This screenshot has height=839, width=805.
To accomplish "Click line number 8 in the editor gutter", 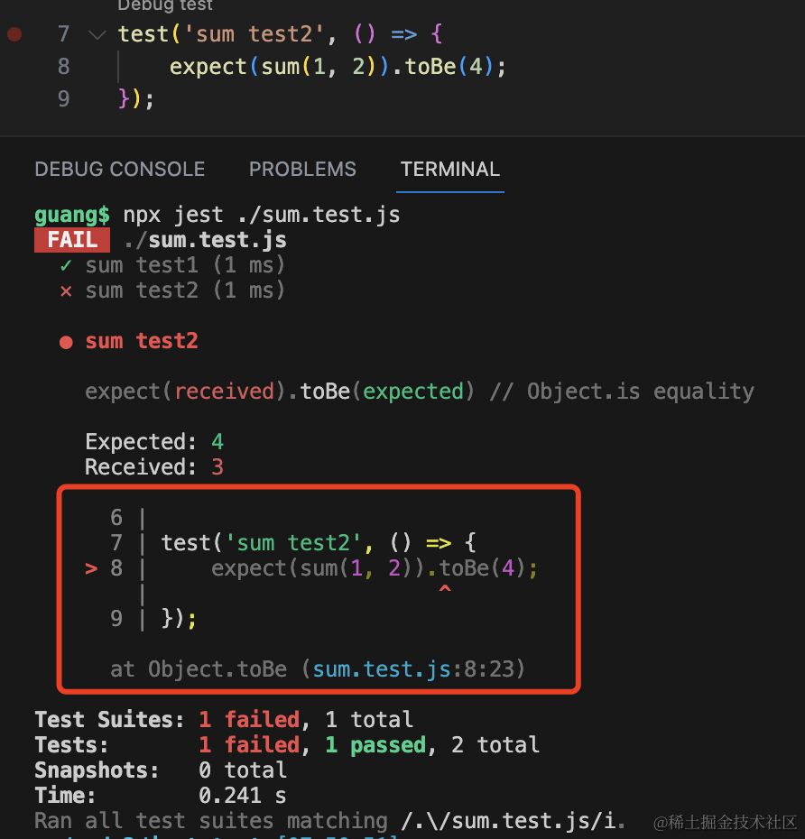I will (63, 67).
